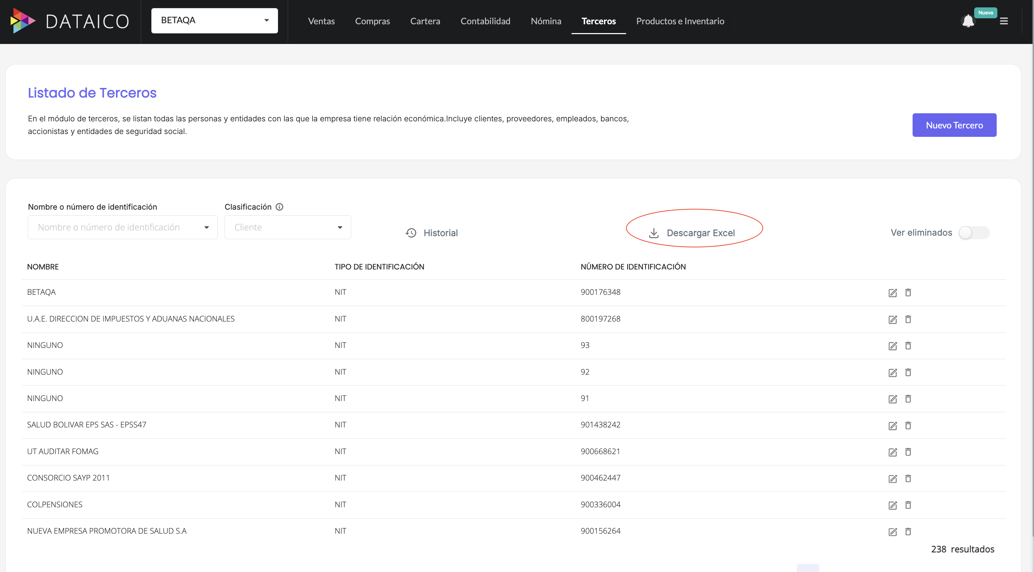The width and height of the screenshot is (1034, 572).
Task: Open the BETAQA company selector
Action: [214, 20]
